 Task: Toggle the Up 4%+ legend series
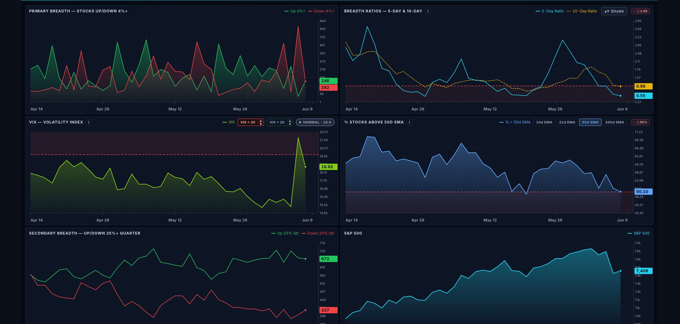[x=295, y=11]
